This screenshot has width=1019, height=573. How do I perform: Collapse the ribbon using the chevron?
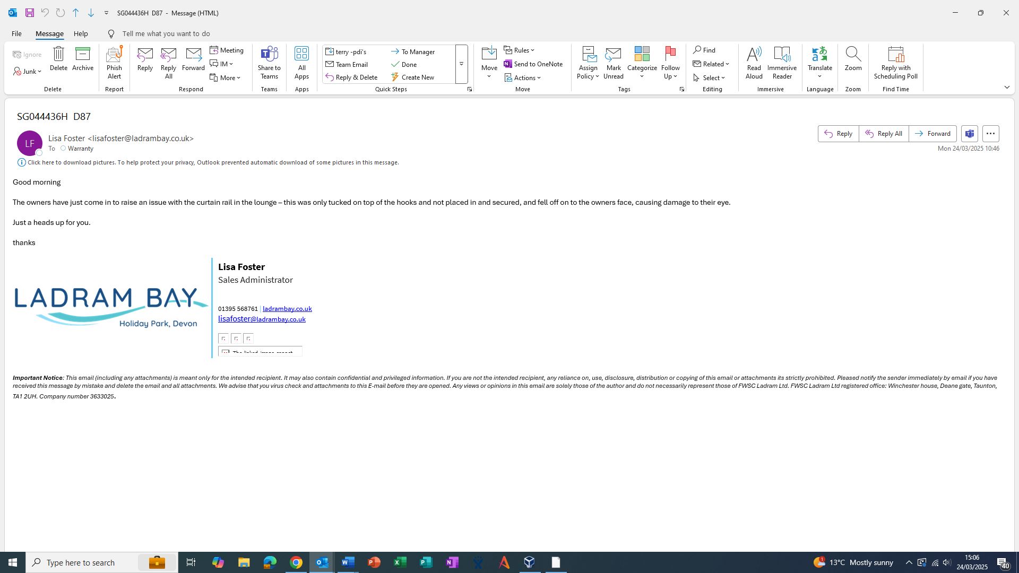coord(1007,88)
